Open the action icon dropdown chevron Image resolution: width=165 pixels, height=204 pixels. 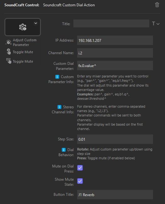click(x=36, y=23)
